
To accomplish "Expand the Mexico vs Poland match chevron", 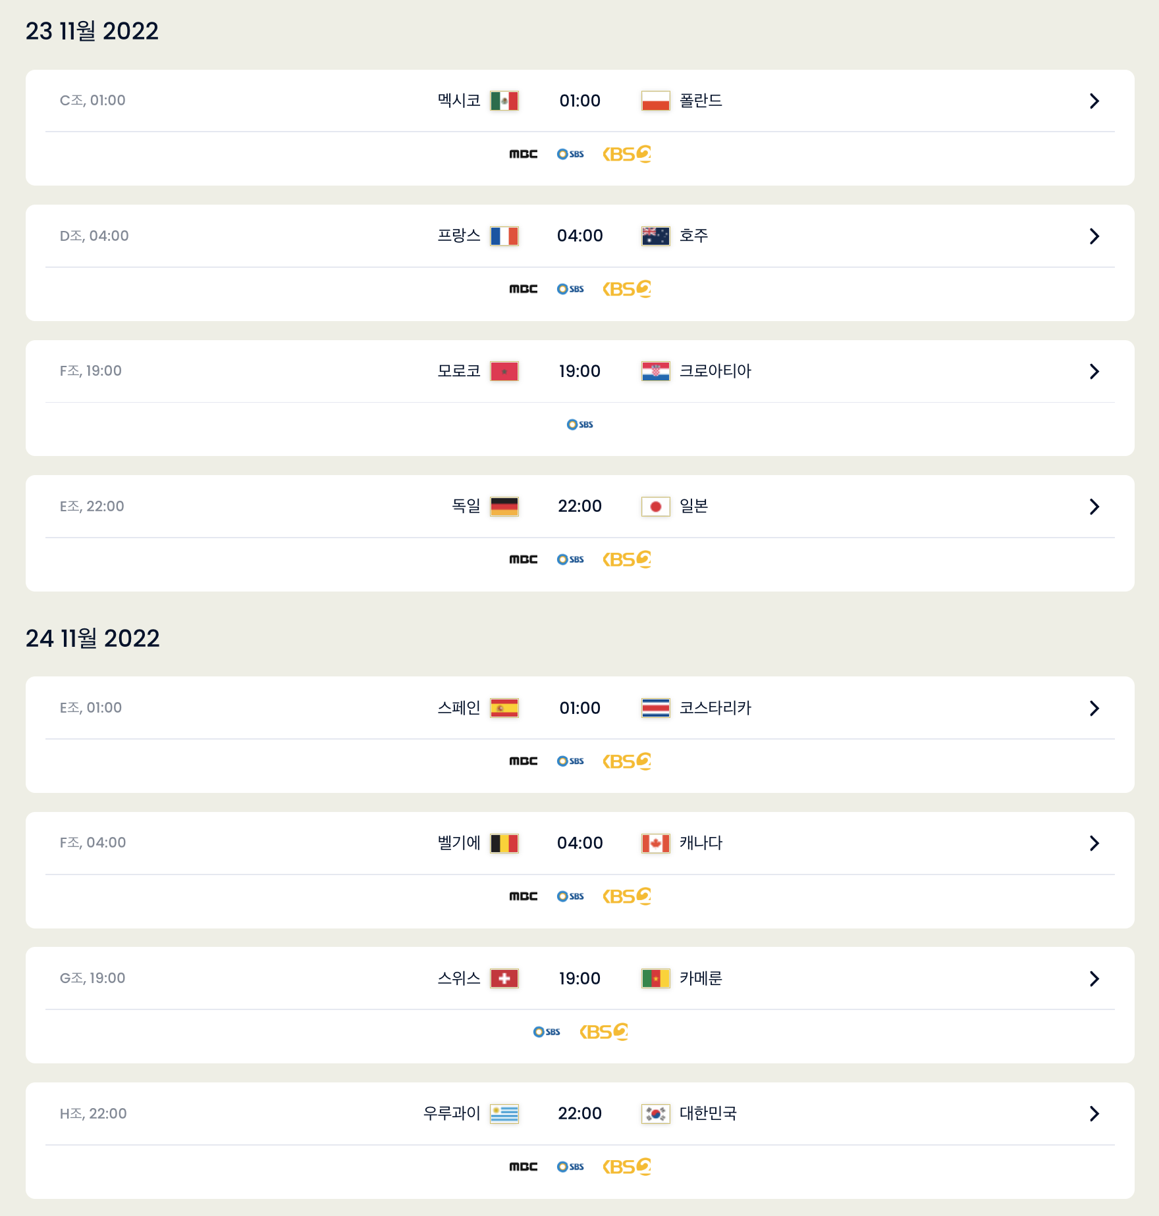I will pyautogui.click(x=1094, y=101).
